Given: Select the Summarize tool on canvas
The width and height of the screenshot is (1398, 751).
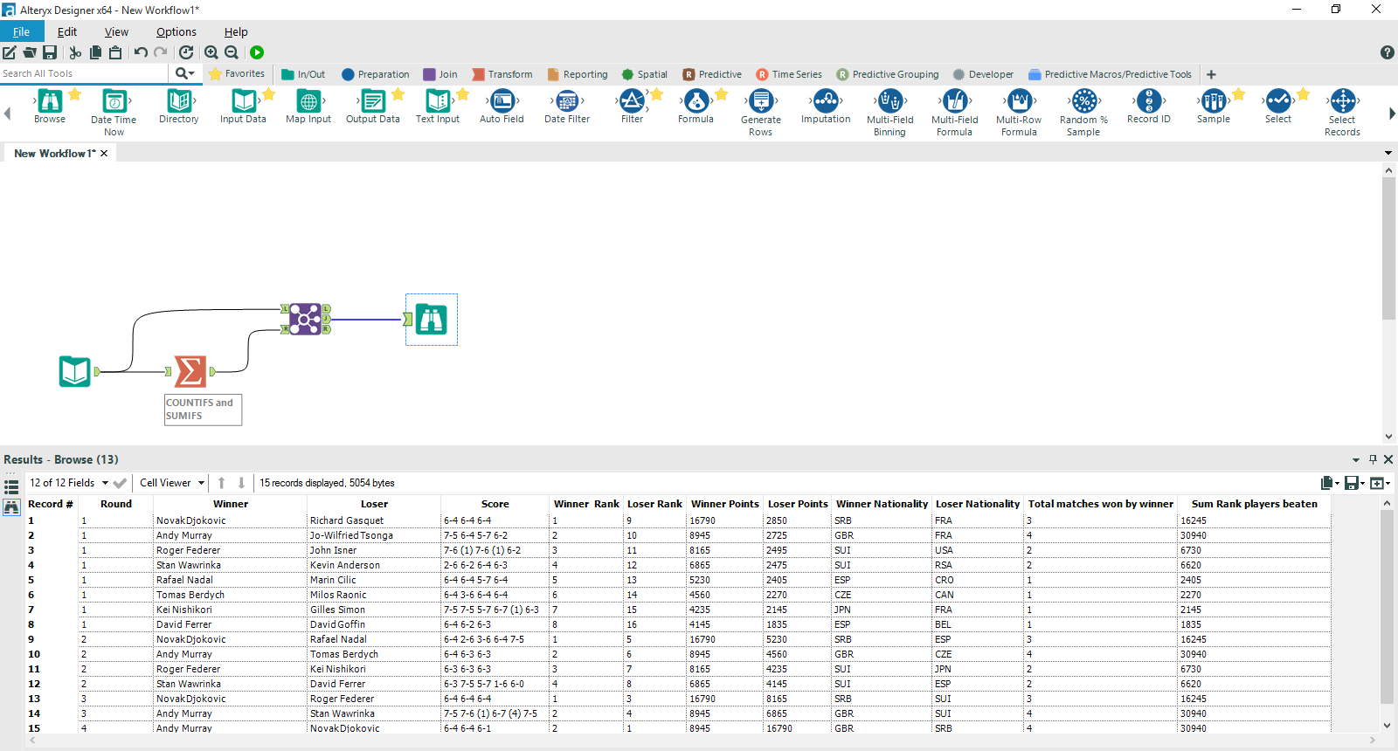Looking at the screenshot, I should 190,371.
